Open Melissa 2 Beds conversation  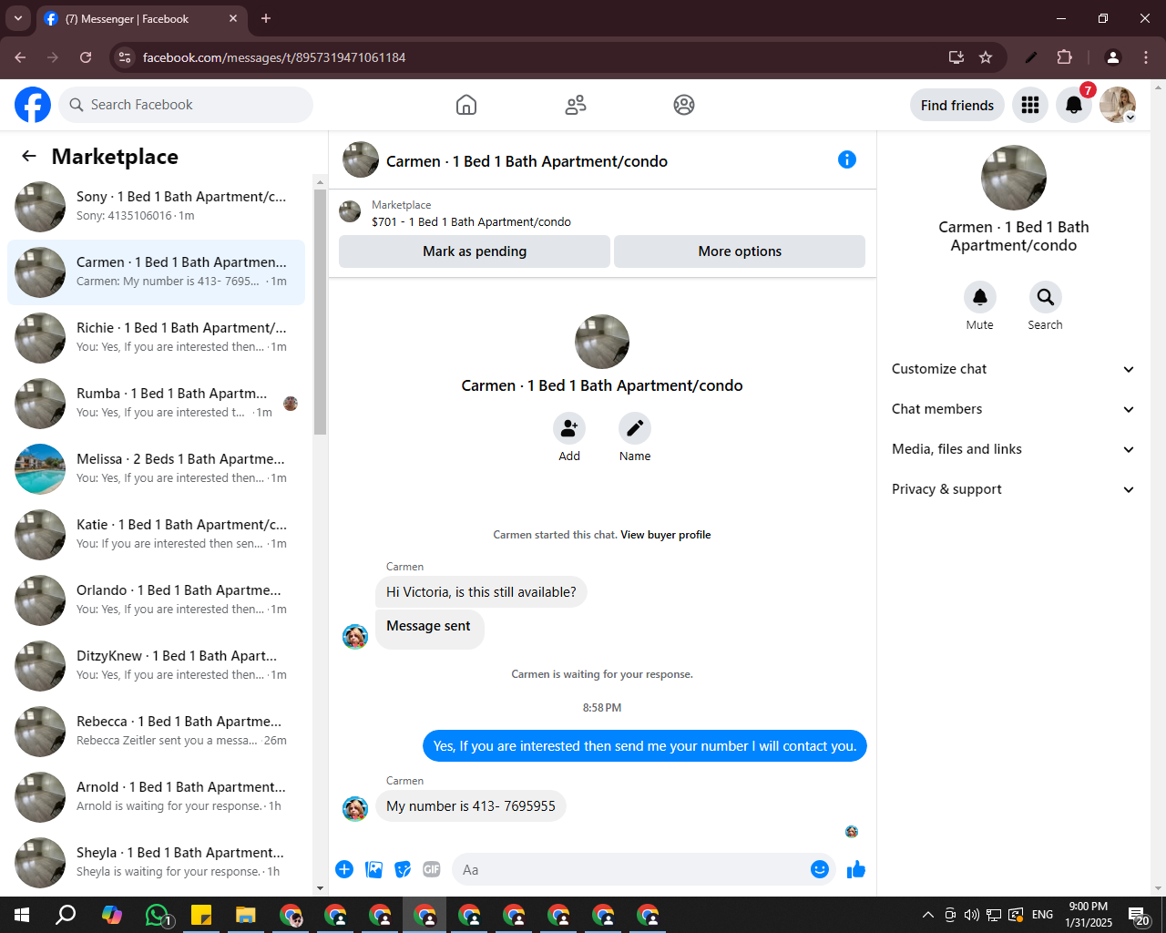point(156,469)
